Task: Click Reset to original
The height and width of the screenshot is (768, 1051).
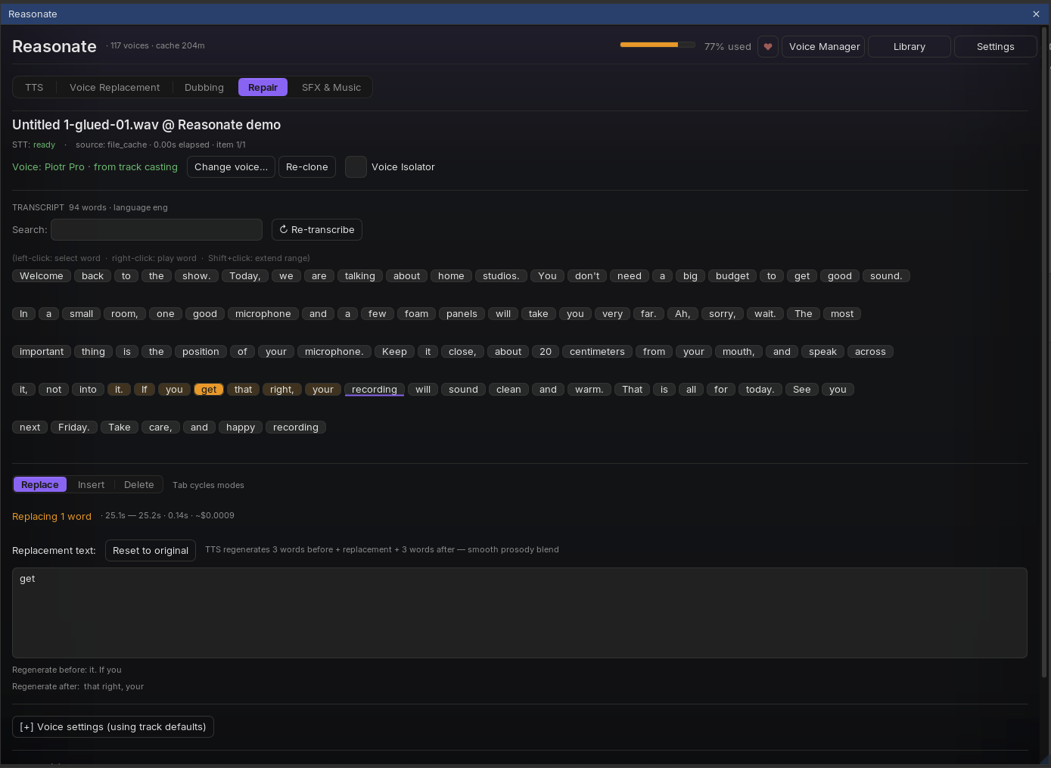Action: (151, 550)
